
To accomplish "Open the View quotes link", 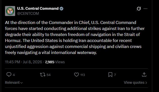I will [x=136, y=82].
